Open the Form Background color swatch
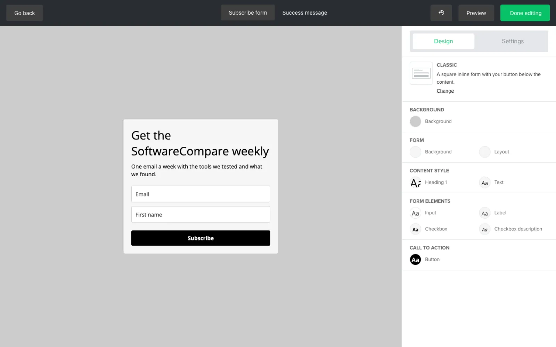556x347 pixels. coord(415,152)
